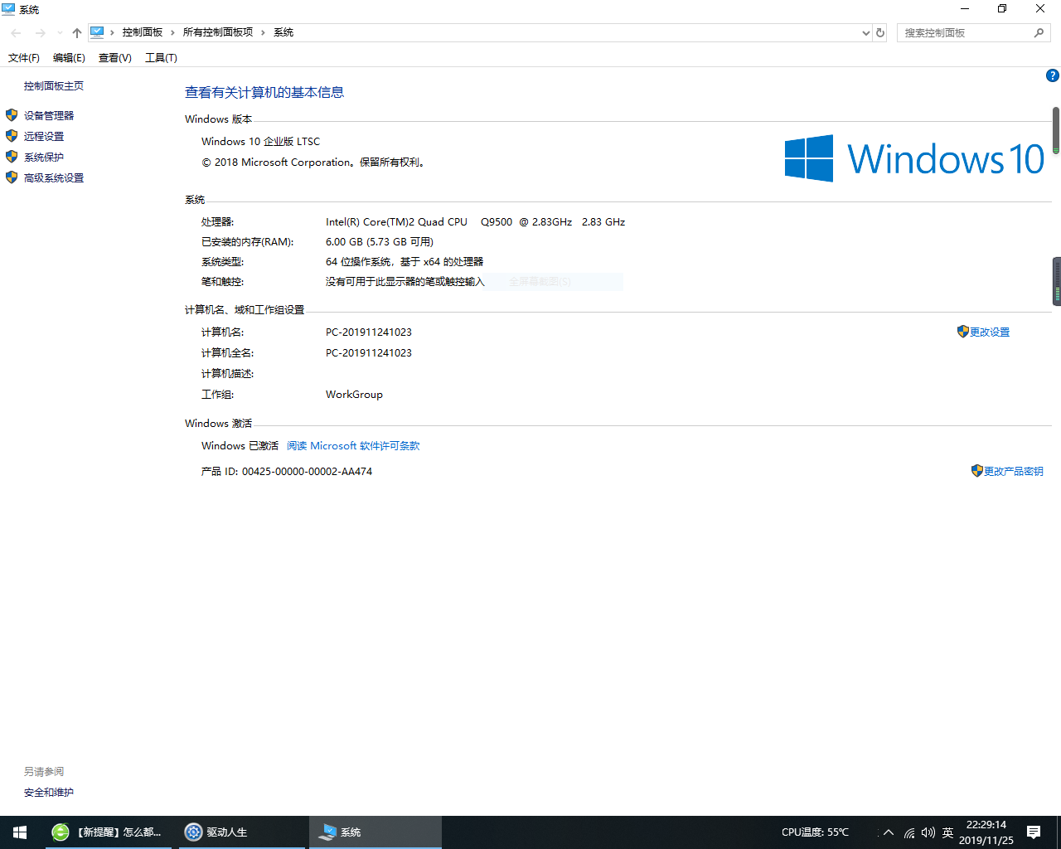Click the blue help question mark icon
This screenshot has width=1061, height=849.
(1052, 75)
